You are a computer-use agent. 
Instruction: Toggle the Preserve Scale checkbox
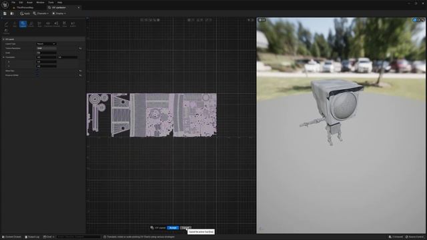38,75
